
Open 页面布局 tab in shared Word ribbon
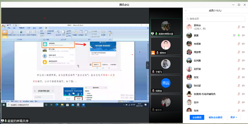pyautogui.click(x=22, y=28)
